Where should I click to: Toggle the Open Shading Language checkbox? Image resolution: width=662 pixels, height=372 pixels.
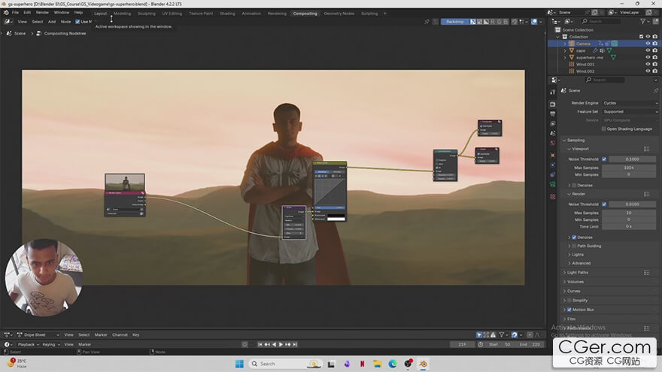[604, 129]
